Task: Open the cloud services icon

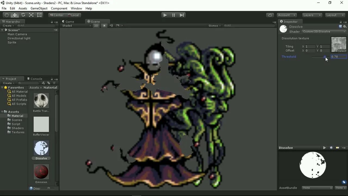Action: coord(270,15)
